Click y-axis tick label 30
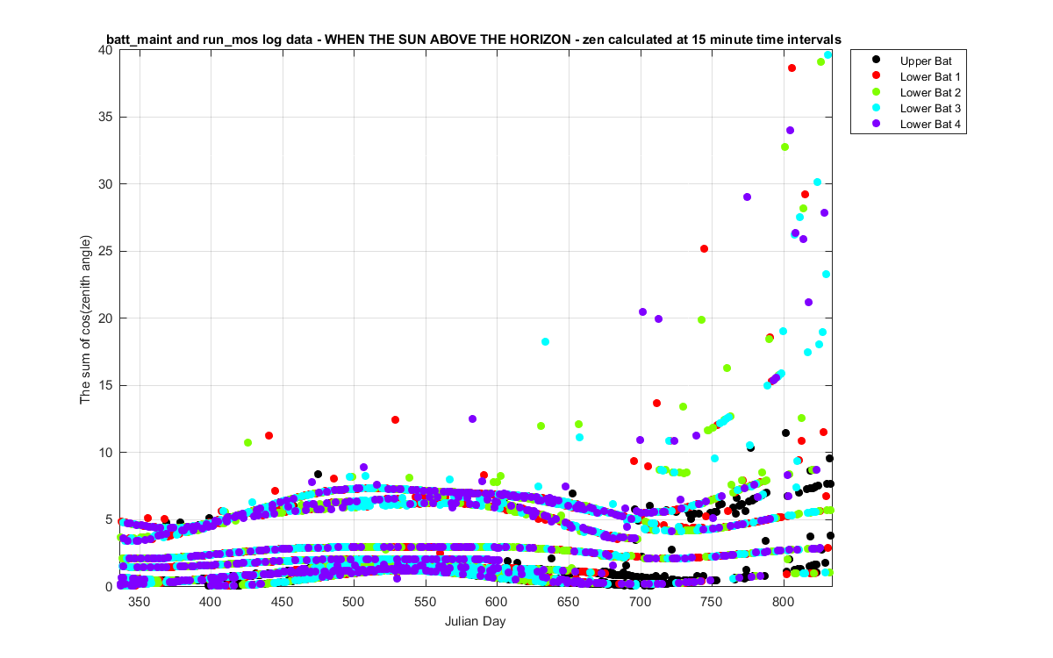Image resolution: width=1053 pixels, height=658 pixels. (x=106, y=184)
